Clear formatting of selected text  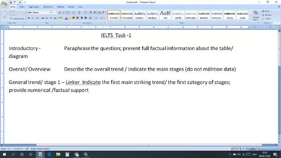[x=68, y=13]
